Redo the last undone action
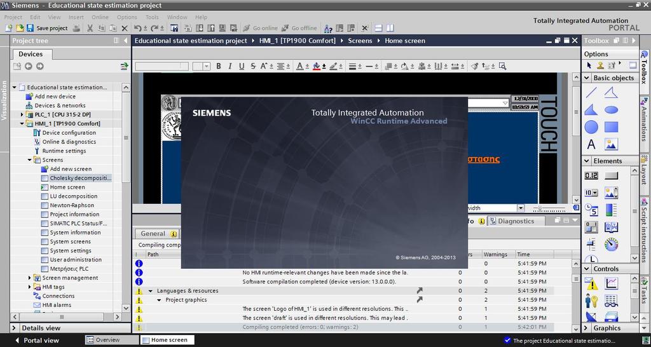 coord(154,28)
